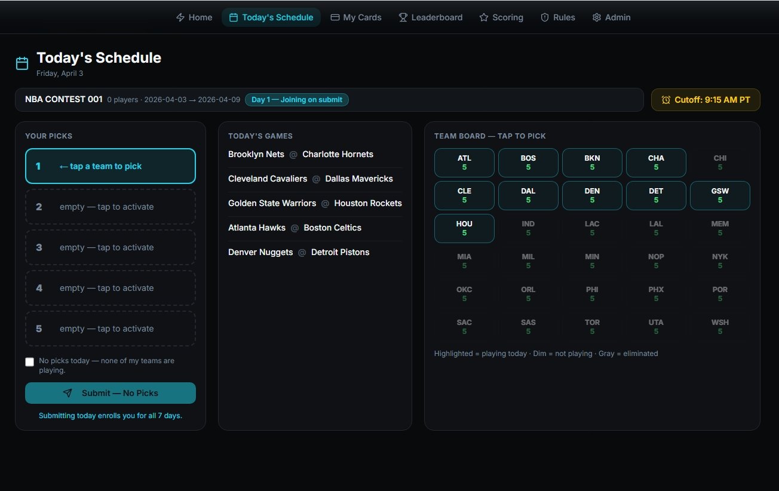Activate empty pick slot 2
Image resolution: width=779 pixels, height=491 pixels.
click(111, 207)
